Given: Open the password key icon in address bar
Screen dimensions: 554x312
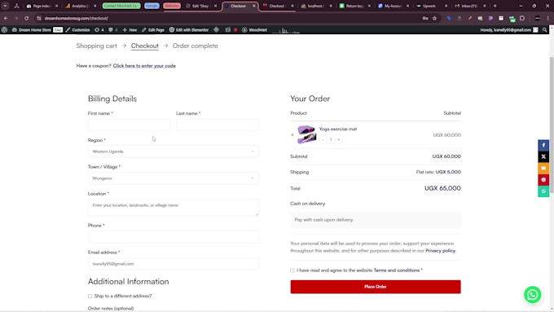Looking at the screenshot, I should 425,18.
